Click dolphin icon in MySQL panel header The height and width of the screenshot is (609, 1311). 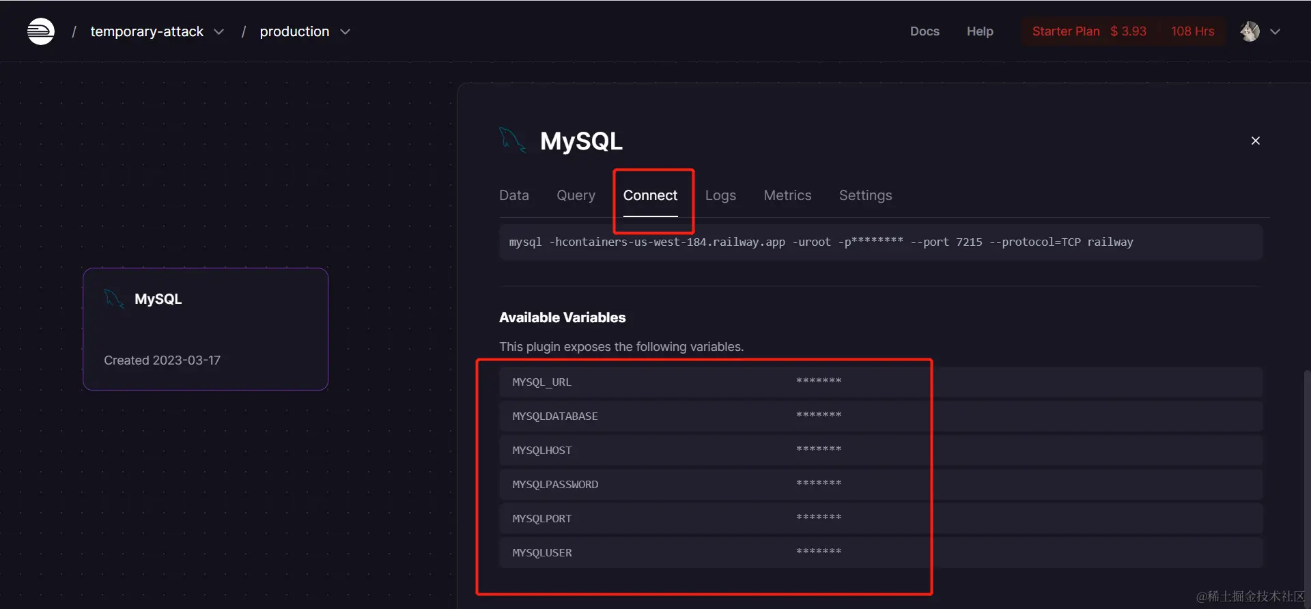(512, 141)
